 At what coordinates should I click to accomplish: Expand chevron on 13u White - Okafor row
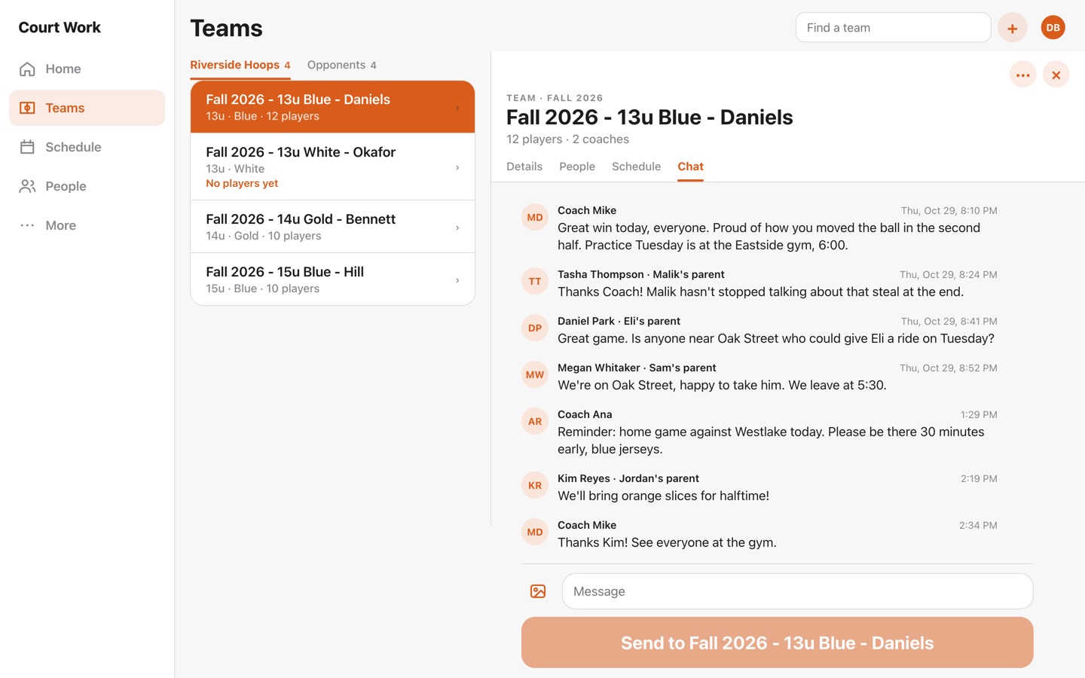point(457,167)
